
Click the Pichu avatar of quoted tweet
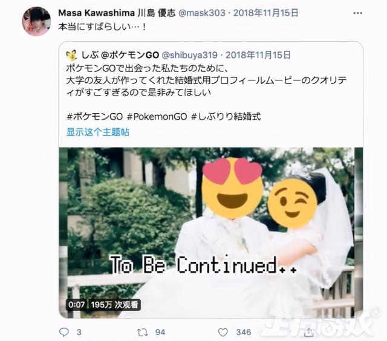pos(71,55)
